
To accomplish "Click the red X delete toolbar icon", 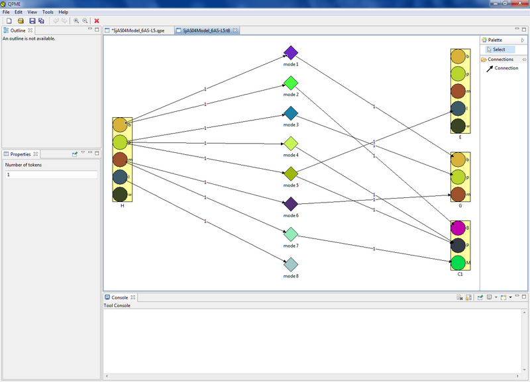I will click(x=97, y=21).
